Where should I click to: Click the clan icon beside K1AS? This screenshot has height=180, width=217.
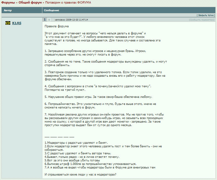click(x=8, y=23)
